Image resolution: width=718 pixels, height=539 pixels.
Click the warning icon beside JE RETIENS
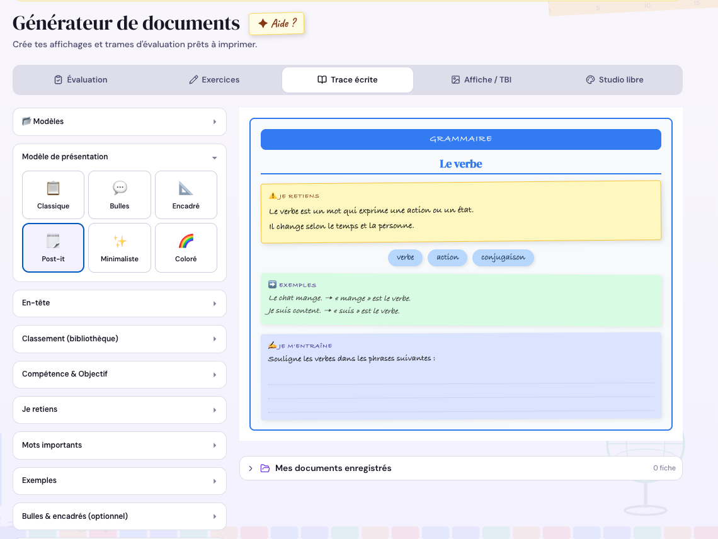pyautogui.click(x=273, y=196)
